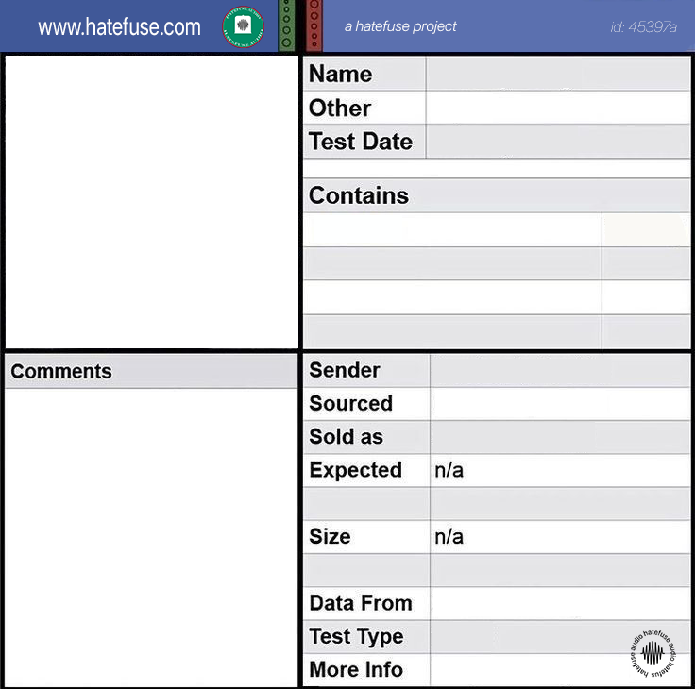Click the Data From value field
Image resolution: width=695 pixels, height=689 pixels.
(560, 603)
